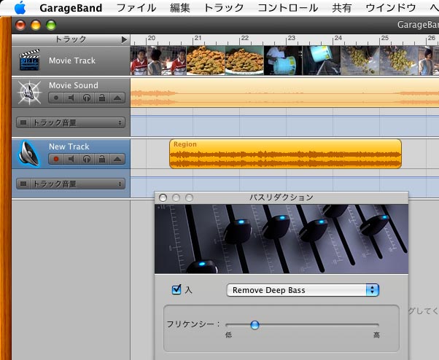Open the ファイル menu
The height and width of the screenshot is (360, 439).
(136, 8)
